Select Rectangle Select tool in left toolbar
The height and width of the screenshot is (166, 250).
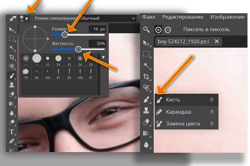click(x=12, y=39)
